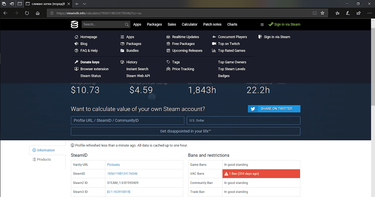Click SteamID 76561198124176546 link

click(122, 174)
